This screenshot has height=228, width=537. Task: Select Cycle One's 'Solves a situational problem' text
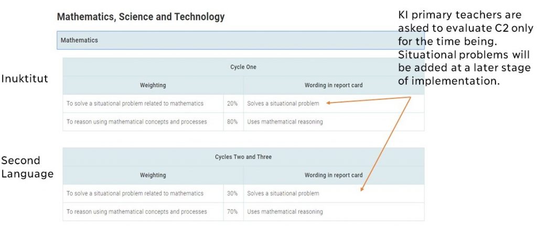click(x=283, y=104)
